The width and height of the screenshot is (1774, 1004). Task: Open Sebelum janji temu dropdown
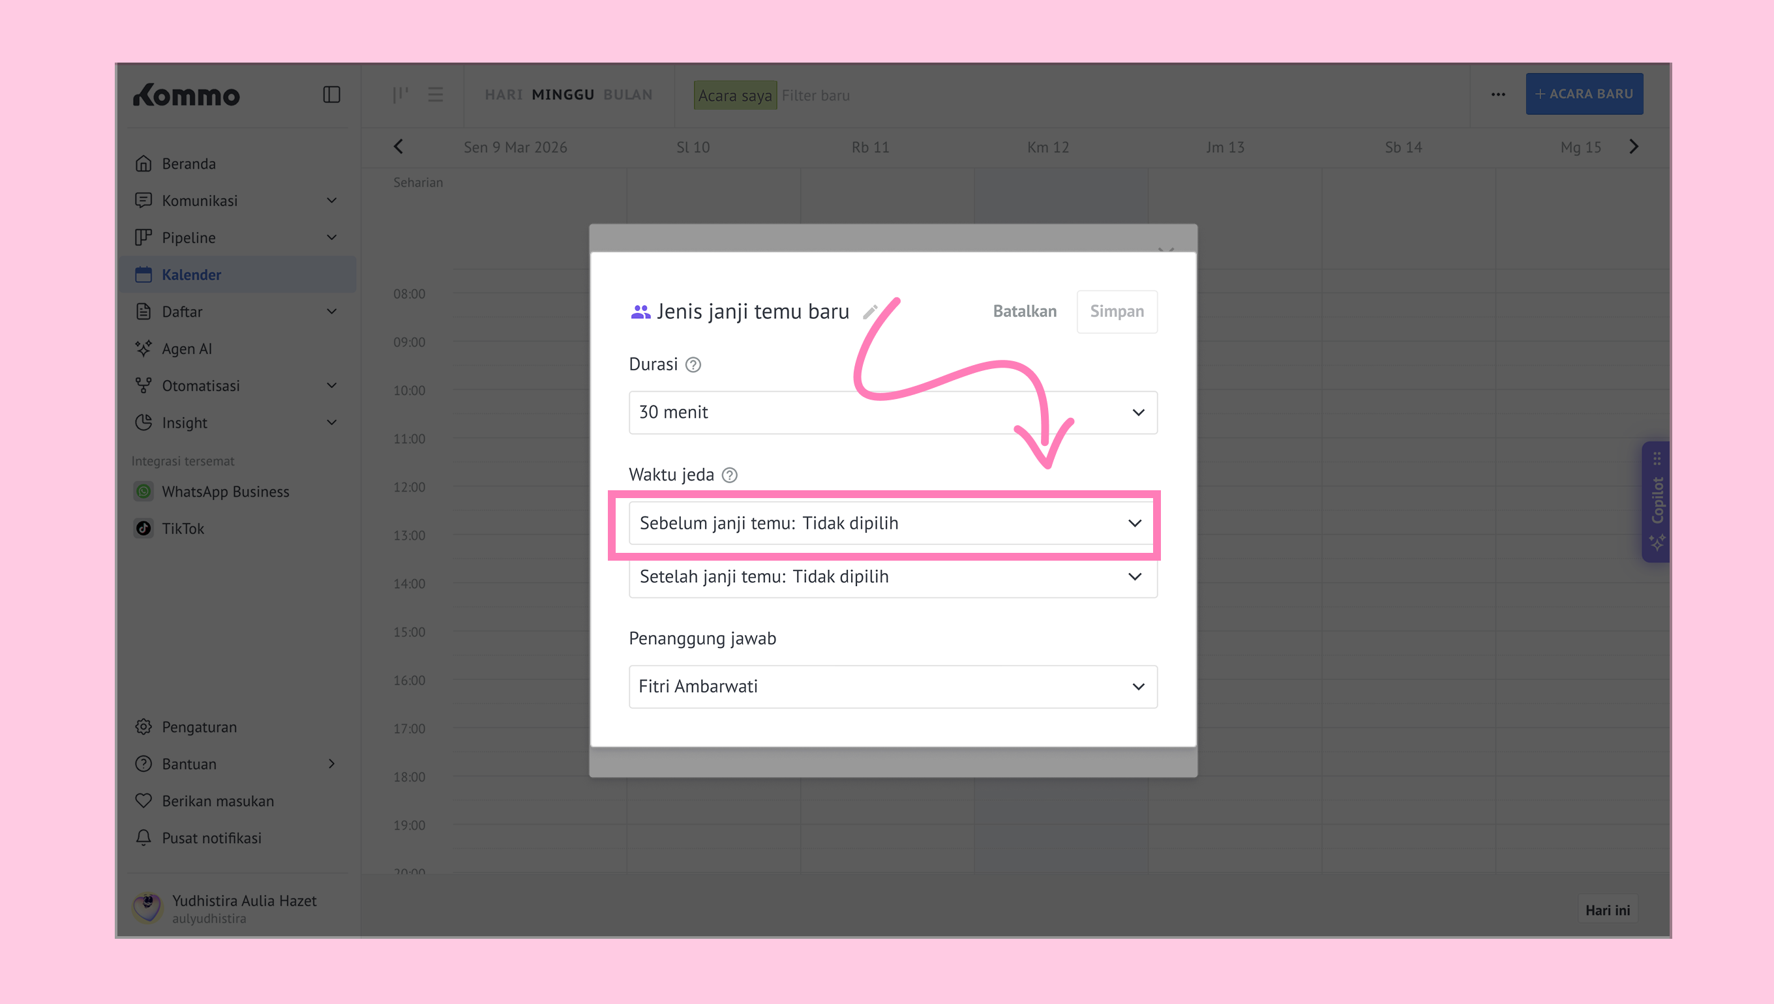pos(892,524)
